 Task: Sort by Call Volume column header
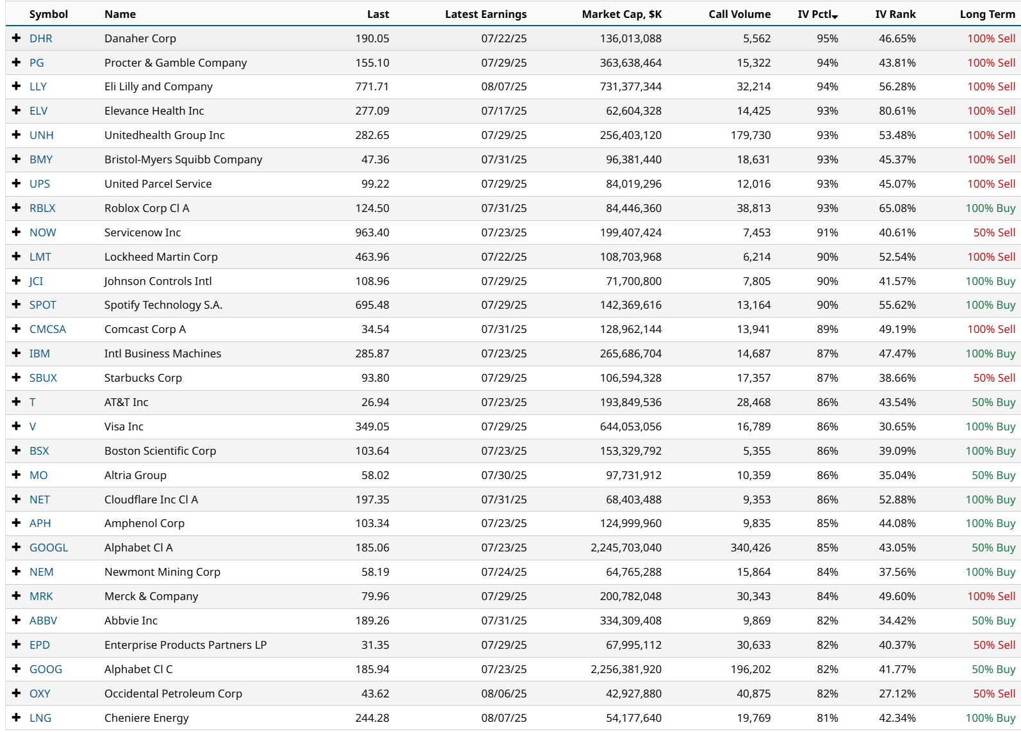pyautogui.click(x=739, y=14)
